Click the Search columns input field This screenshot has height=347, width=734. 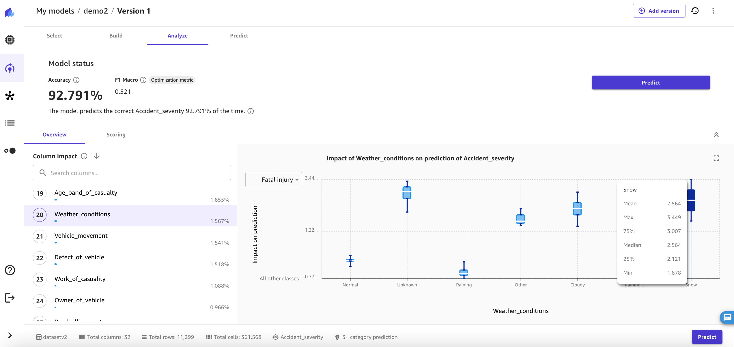point(132,173)
